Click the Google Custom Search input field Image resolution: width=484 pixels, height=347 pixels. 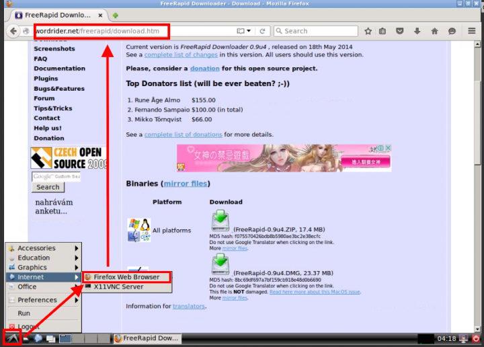(x=56, y=177)
